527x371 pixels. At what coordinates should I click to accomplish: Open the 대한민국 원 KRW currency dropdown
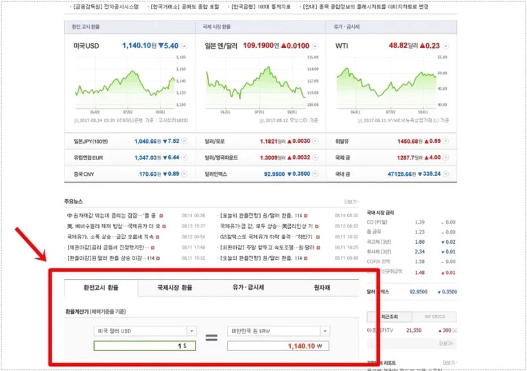point(325,331)
